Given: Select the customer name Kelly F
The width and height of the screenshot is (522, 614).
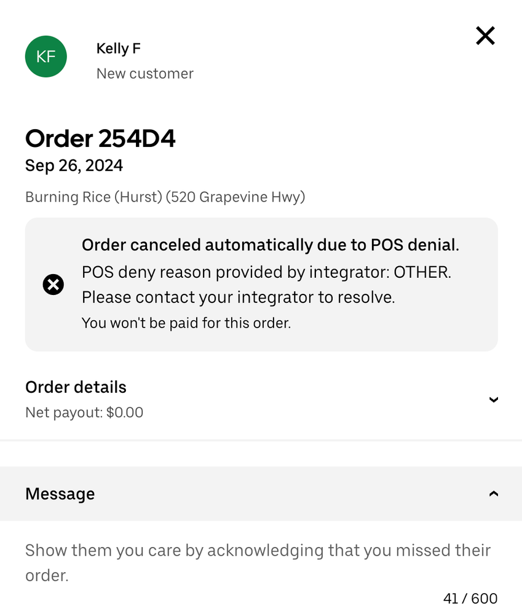Looking at the screenshot, I should coord(119,49).
